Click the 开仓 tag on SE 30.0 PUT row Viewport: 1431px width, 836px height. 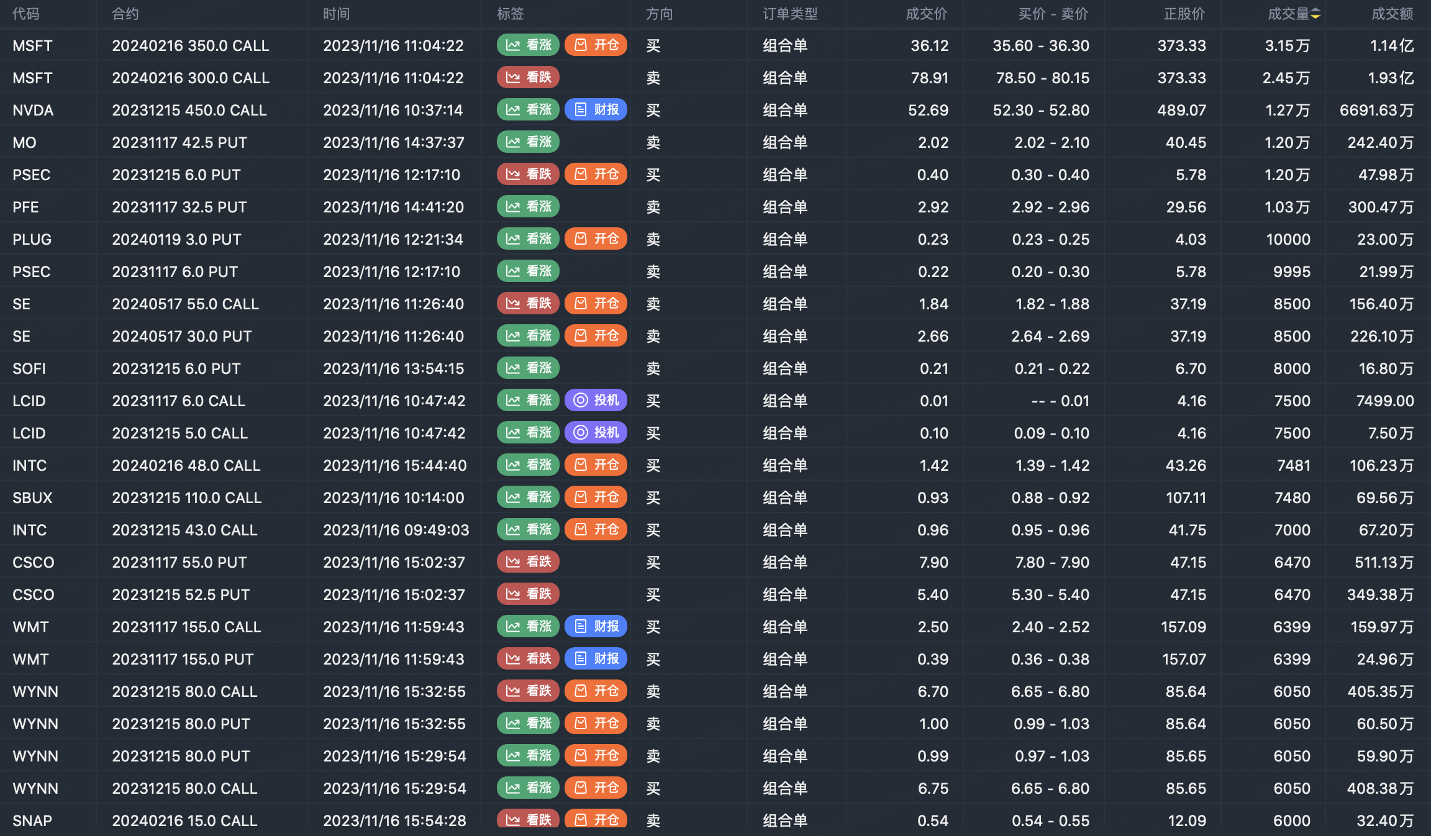(x=596, y=336)
